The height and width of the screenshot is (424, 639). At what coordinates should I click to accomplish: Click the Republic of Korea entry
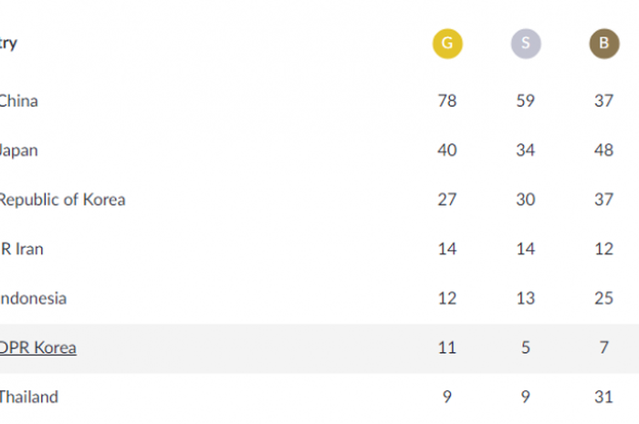tap(62, 200)
